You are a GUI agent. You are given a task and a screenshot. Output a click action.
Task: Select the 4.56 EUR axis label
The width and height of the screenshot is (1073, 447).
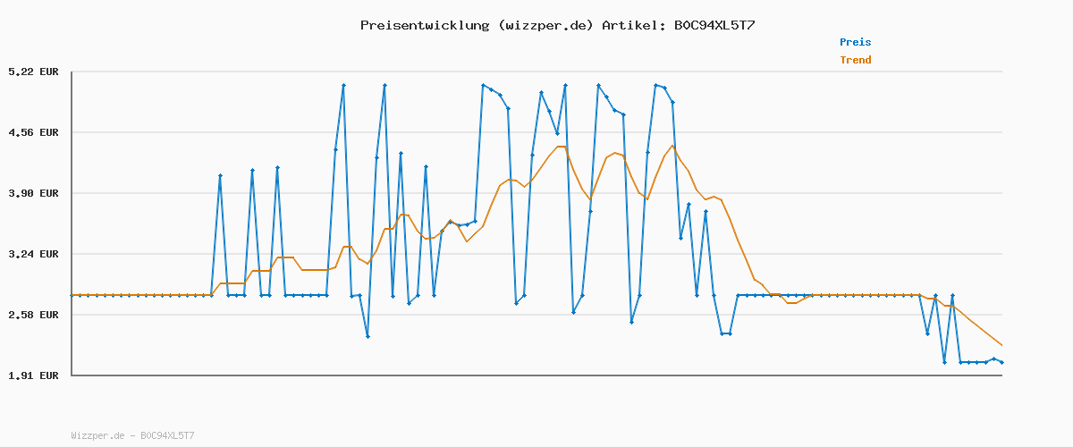pos(33,132)
